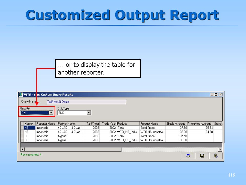Click WTO_HS_Indus in the second row
Viewport: 246px width, 185px height.
click(128, 132)
